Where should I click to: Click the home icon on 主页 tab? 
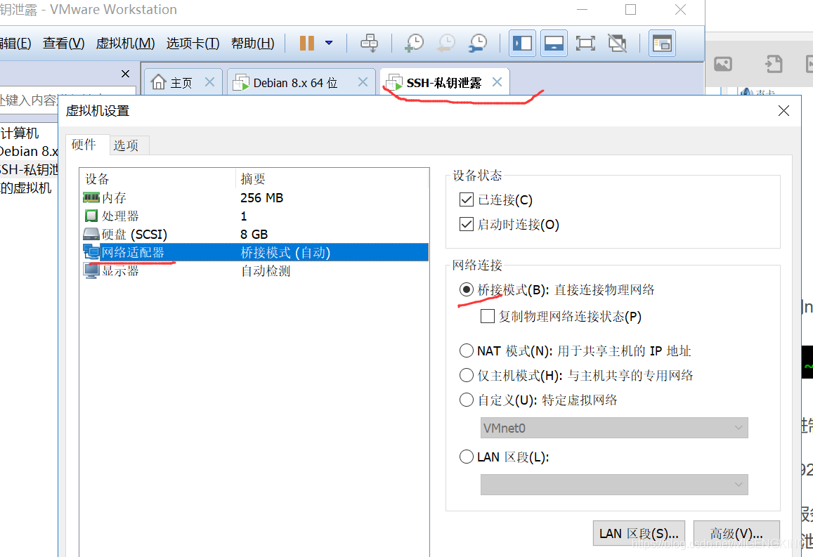(x=159, y=82)
